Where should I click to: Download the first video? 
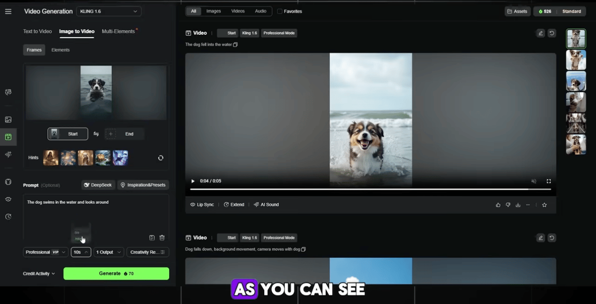pos(518,205)
